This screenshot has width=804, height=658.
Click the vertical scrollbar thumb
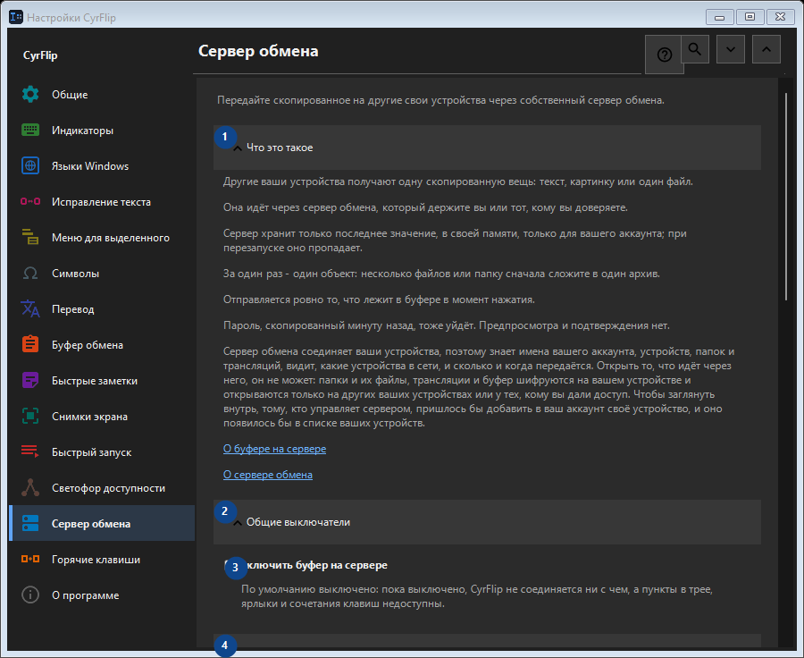(x=785, y=197)
